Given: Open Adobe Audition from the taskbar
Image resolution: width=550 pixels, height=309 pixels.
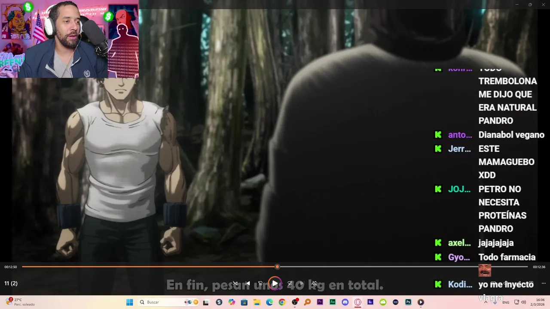Looking at the screenshot, I should pos(333,302).
